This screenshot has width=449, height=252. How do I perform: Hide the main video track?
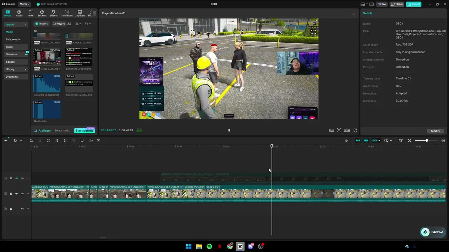point(16,194)
